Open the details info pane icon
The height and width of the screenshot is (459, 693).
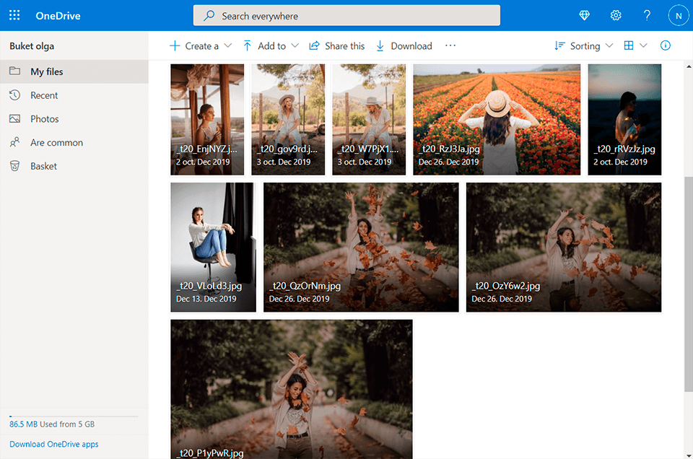point(665,45)
